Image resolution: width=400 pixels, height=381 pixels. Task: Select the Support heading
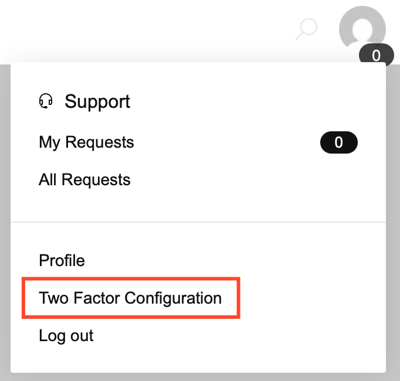(97, 101)
